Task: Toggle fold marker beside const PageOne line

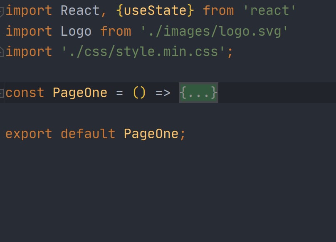Action: click(2, 93)
